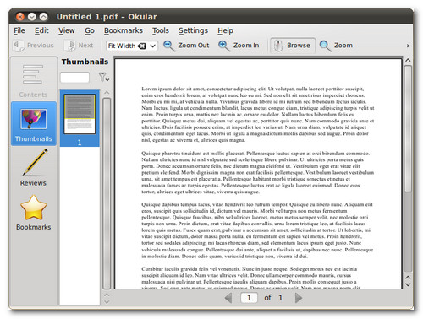Viewport: 423px width, 319px height.
Task: Select the page 1 thumbnail
Action: (x=80, y=118)
